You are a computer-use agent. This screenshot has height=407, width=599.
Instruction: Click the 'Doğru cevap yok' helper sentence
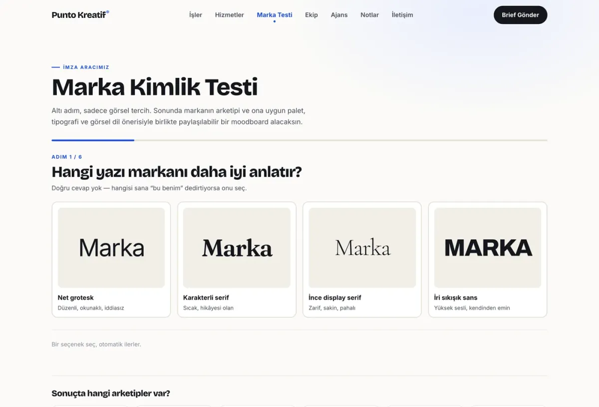[x=149, y=188]
